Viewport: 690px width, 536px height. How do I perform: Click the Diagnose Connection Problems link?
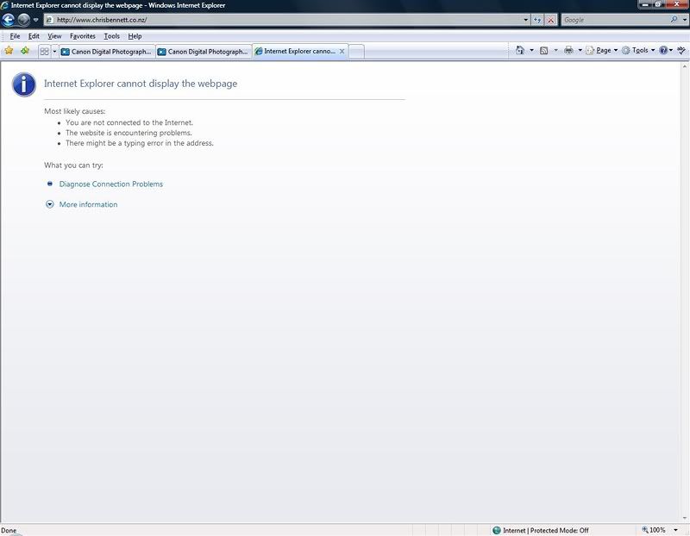110,184
